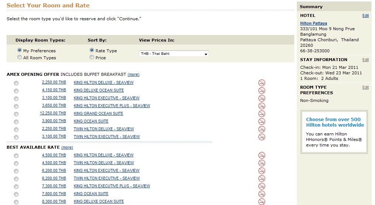
Task: Click non-smoking icon for Best Rate King Hilton Deluxe
Action: (x=262, y=155)
